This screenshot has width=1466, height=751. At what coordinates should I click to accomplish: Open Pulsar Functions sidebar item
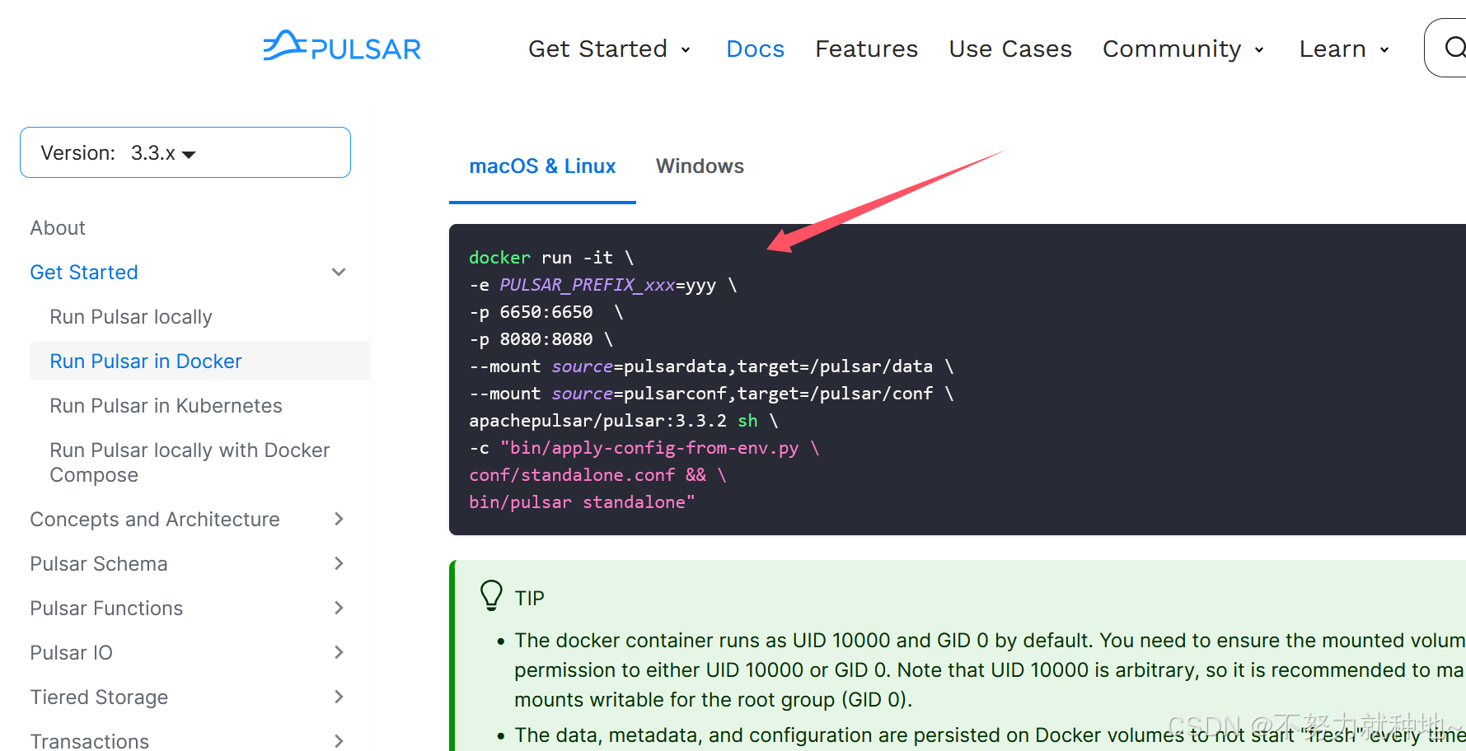pyautogui.click(x=106, y=609)
